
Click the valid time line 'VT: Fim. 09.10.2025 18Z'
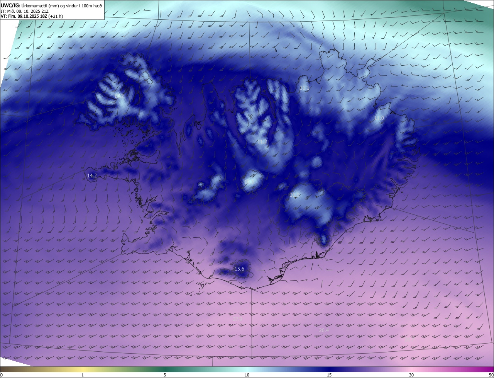[x=24, y=16]
